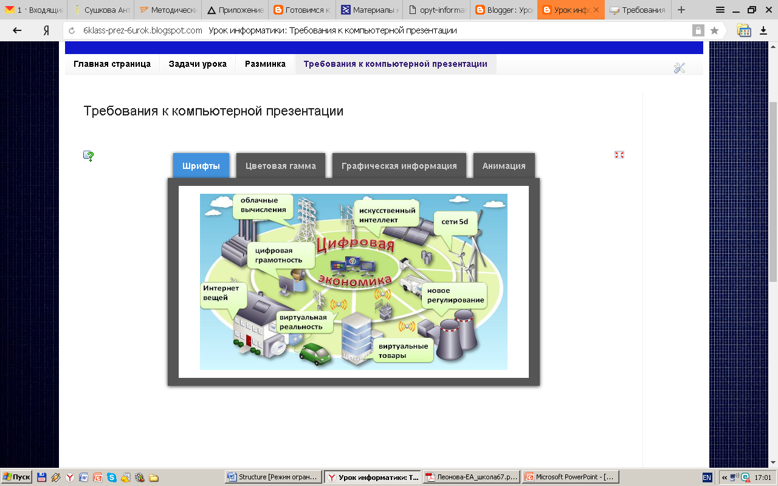Expand hidden system tray icons
This screenshot has width=778, height=486.
click(724, 477)
